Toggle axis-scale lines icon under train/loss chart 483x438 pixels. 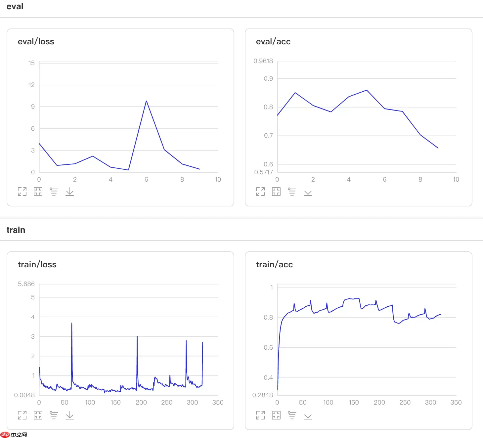click(x=54, y=415)
